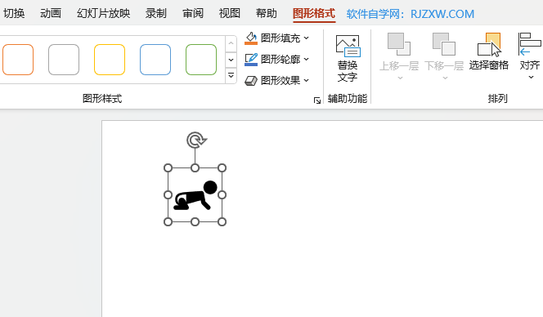Expand the 对齐 dropdown arrow
This screenshot has height=317, width=543.
531,77
